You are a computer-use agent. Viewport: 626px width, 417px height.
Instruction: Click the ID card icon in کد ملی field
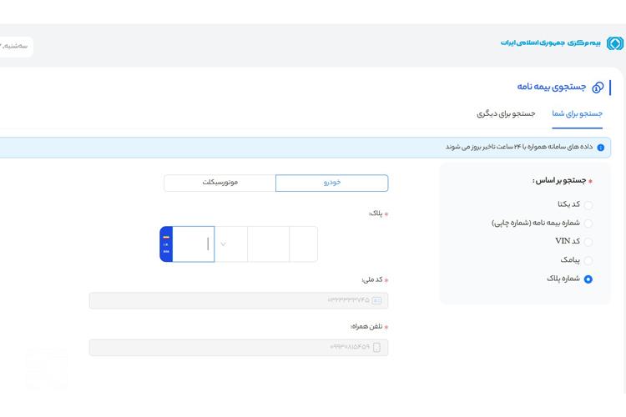point(376,300)
